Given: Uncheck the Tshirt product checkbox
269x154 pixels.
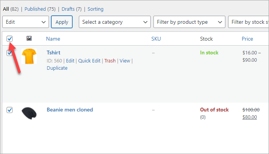Looking at the screenshot, I should pyautogui.click(x=10, y=53).
